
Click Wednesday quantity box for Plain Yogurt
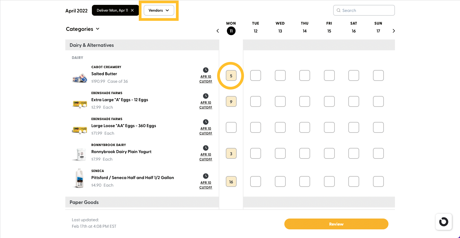[280, 153]
